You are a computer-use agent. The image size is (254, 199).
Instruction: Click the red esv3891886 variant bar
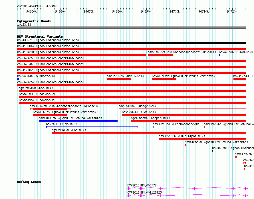(x=203, y=139)
